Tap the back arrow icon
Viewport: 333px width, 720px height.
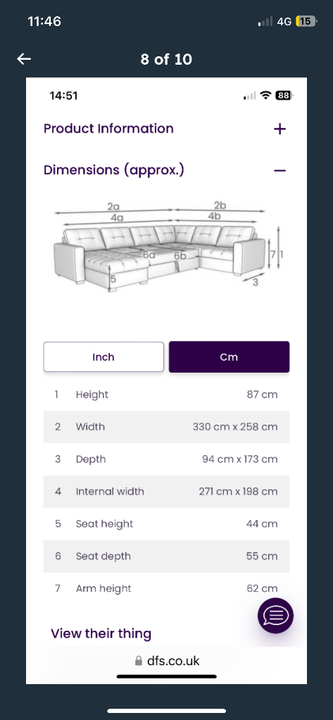[x=24, y=59]
